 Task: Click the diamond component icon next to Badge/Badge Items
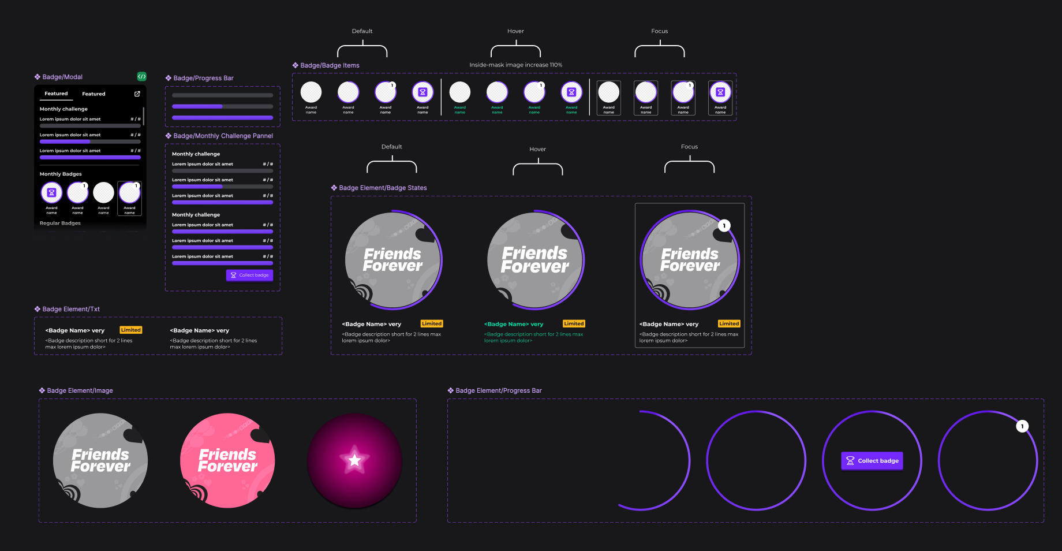click(x=296, y=65)
